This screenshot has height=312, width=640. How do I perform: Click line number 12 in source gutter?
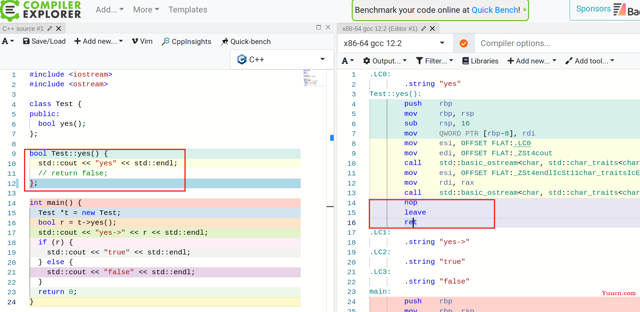(11, 183)
